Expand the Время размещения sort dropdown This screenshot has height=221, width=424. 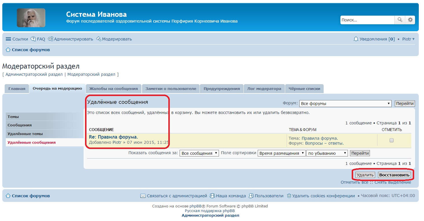click(x=281, y=153)
